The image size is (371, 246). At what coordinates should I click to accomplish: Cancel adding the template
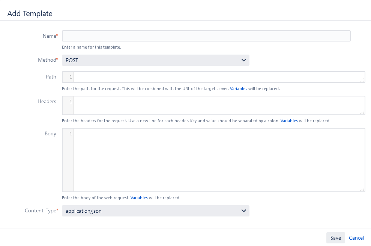pyautogui.click(x=356, y=238)
